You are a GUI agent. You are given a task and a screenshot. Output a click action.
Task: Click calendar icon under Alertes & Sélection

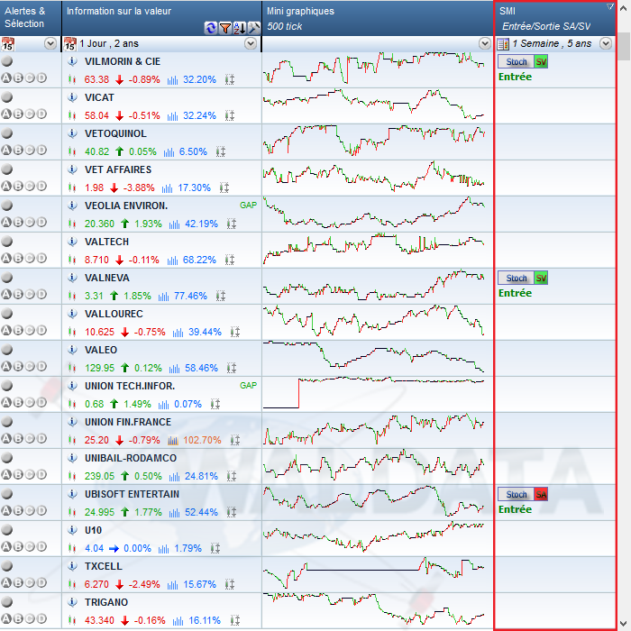coord(7,43)
